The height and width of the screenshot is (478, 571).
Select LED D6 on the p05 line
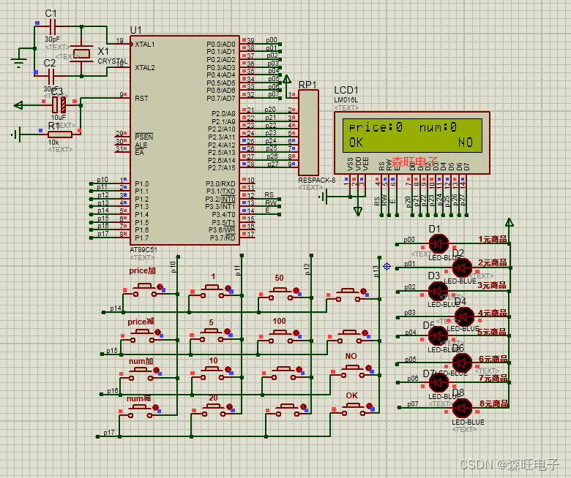click(462, 363)
